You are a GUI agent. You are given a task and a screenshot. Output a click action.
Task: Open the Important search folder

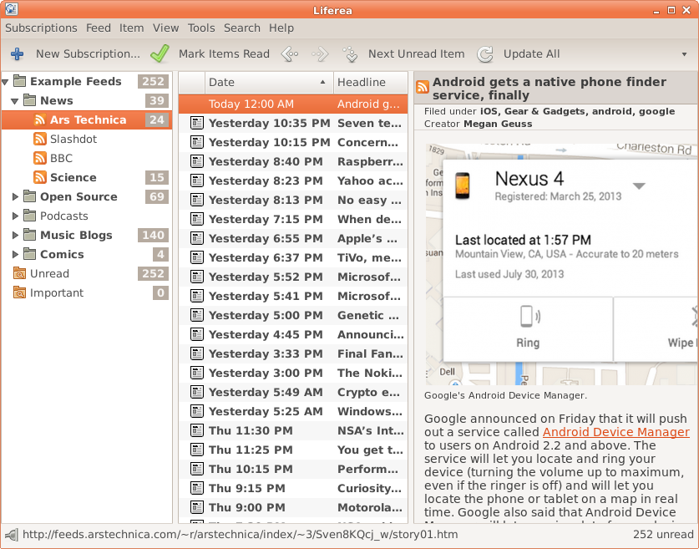tap(56, 293)
